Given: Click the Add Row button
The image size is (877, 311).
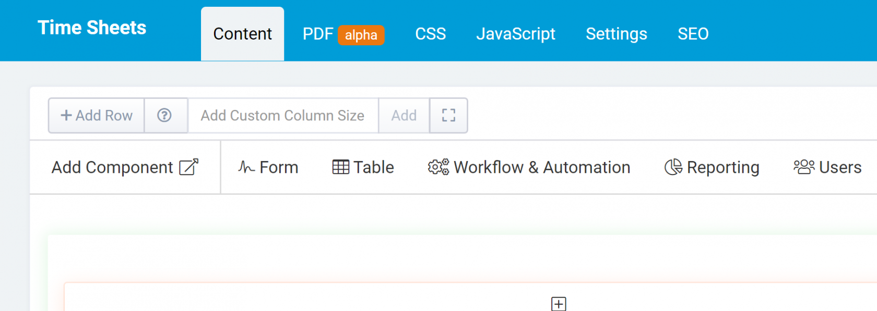Looking at the screenshot, I should tap(97, 115).
